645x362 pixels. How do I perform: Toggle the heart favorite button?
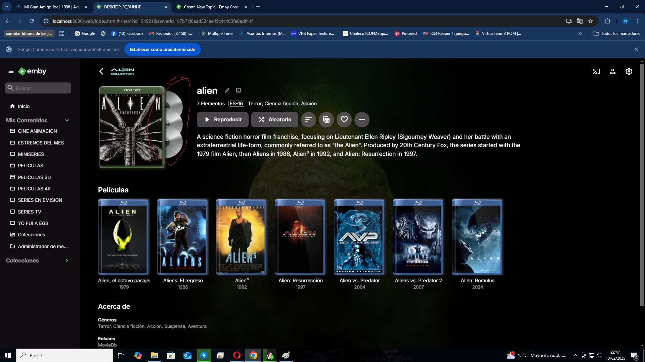click(344, 120)
